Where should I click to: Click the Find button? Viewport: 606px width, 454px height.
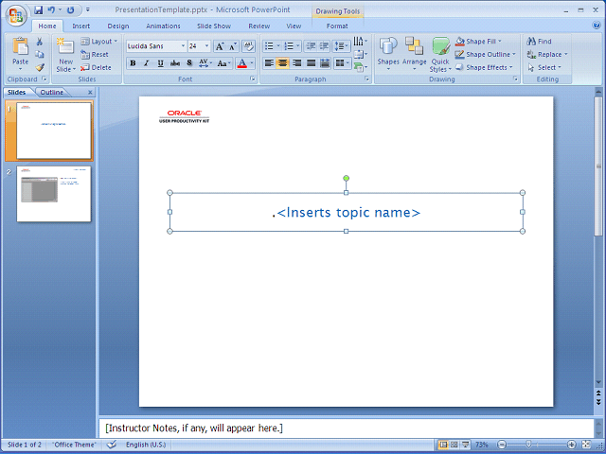[x=540, y=42]
